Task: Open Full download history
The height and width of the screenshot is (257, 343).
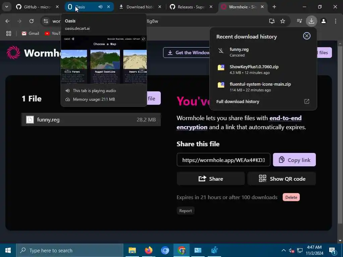Action: click(x=263, y=101)
